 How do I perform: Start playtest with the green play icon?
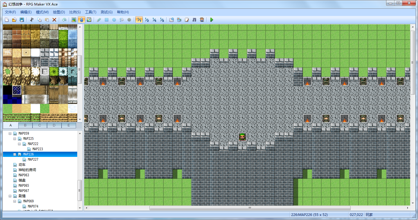click(212, 20)
